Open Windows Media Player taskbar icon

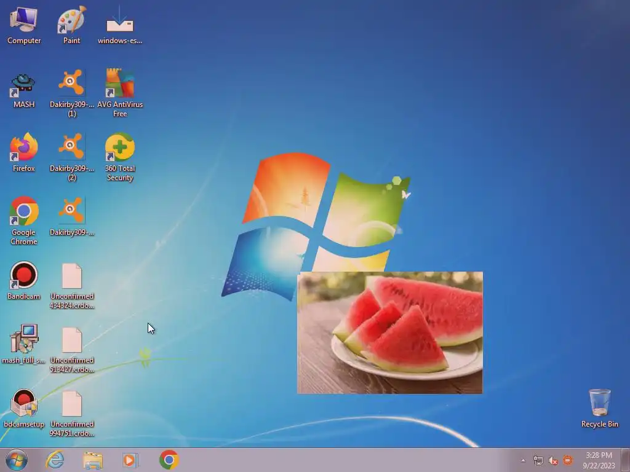coord(130,460)
